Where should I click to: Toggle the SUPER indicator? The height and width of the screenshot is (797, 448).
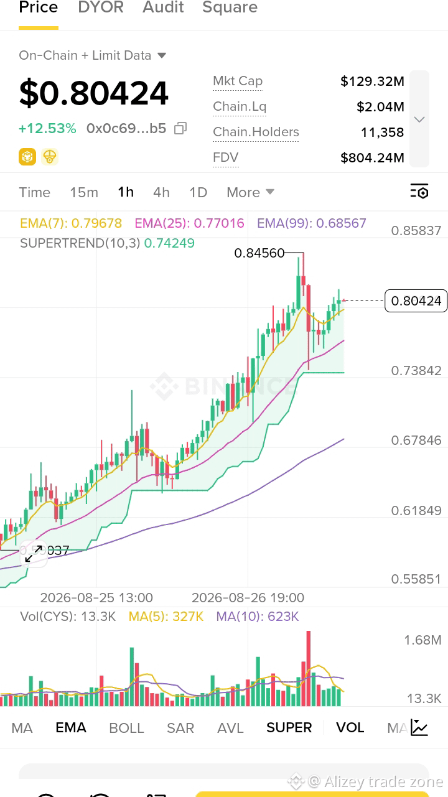click(289, 727)
